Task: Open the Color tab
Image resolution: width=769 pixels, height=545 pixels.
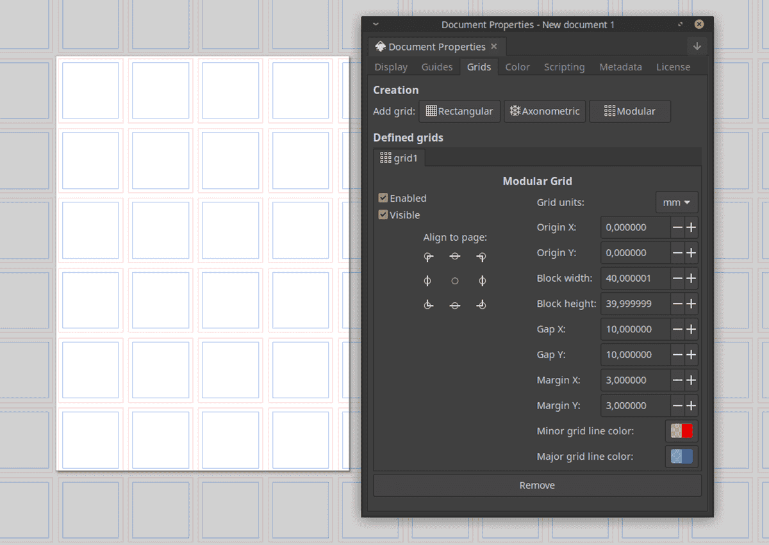Action: click(518, 67)
